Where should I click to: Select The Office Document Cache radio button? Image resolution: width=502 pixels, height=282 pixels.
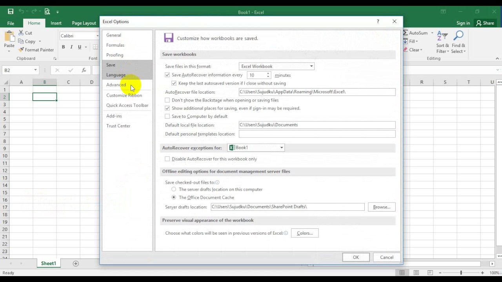(174, 197)
